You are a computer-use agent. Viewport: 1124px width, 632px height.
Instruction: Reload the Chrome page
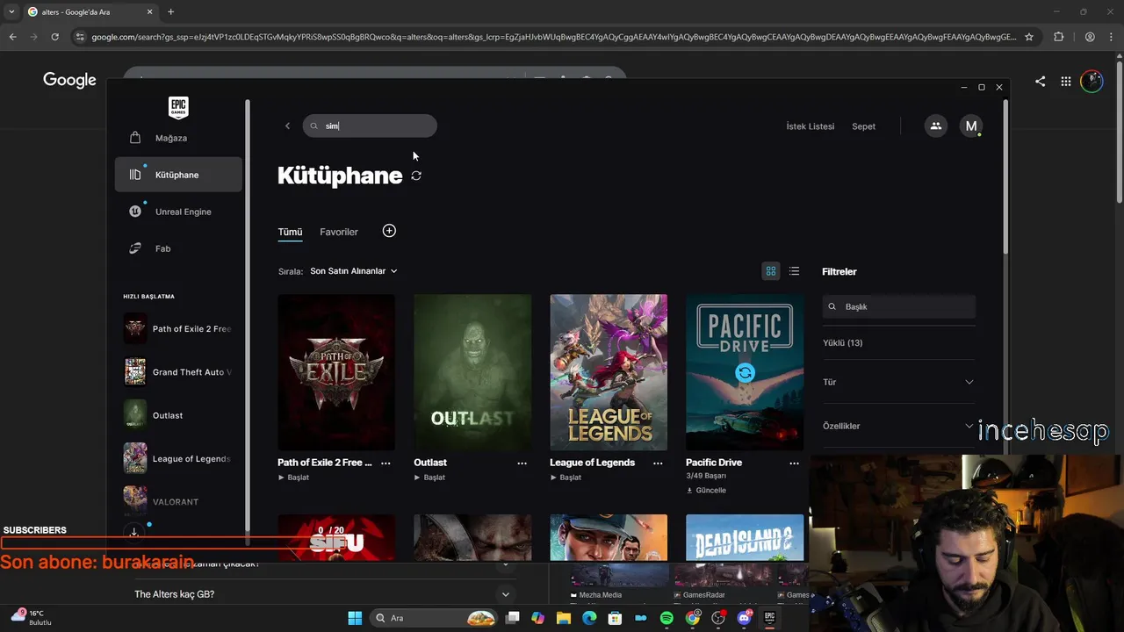pos(54,37)
